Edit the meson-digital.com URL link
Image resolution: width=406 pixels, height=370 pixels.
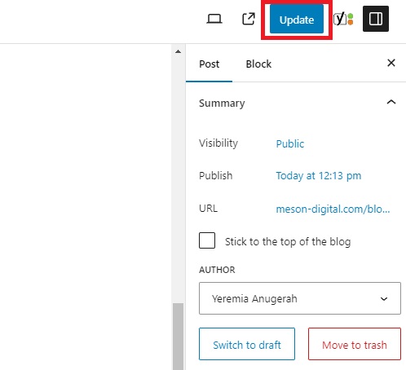(333, 209)
